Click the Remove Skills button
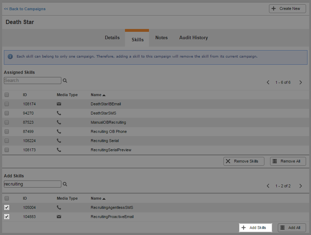This screenshot has height=235, width=311. pyautogui.click(x=244, y=161)
